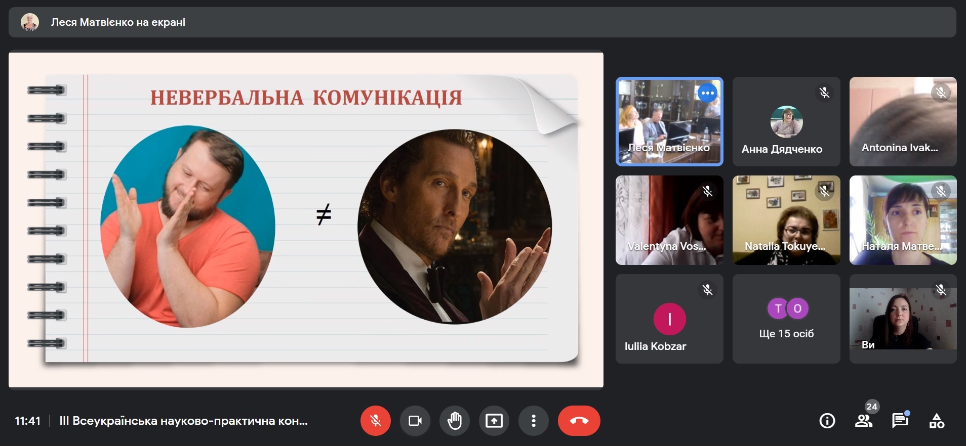Leave the call with the red hangup button
The width and height of the screenshot is (966, 446).
[x=579, y=421]
